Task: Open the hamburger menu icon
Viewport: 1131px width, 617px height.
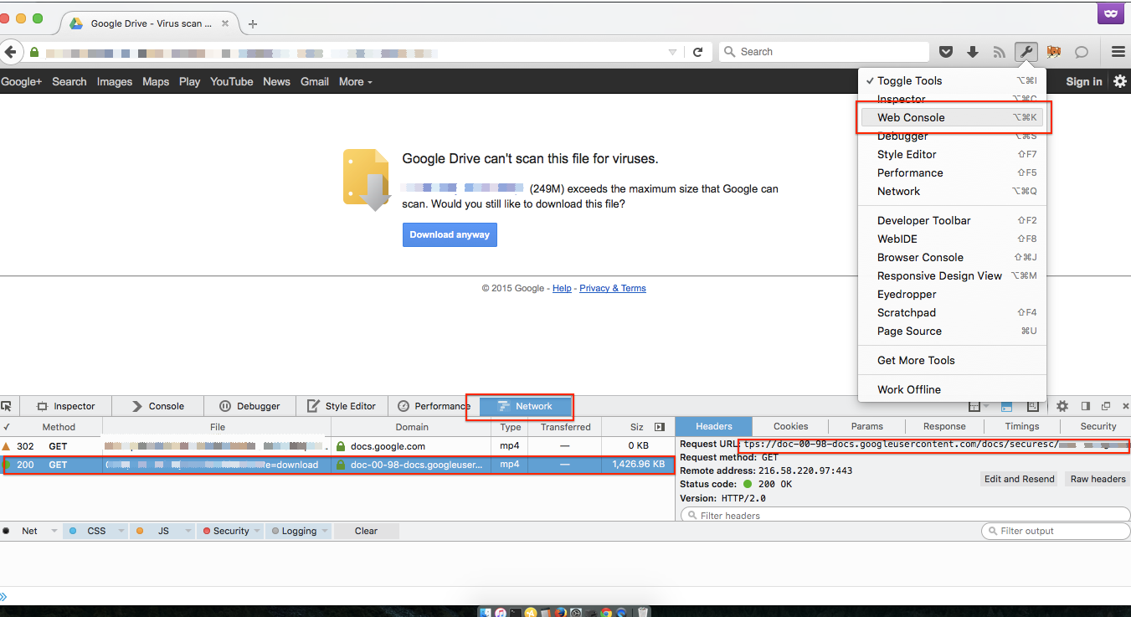Action: tap(1118, 52)
